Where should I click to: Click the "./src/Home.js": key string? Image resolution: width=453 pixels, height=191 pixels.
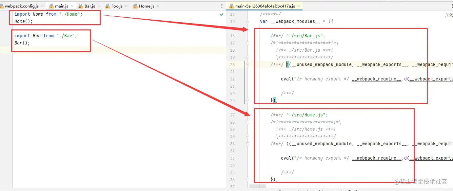(307, 115)
